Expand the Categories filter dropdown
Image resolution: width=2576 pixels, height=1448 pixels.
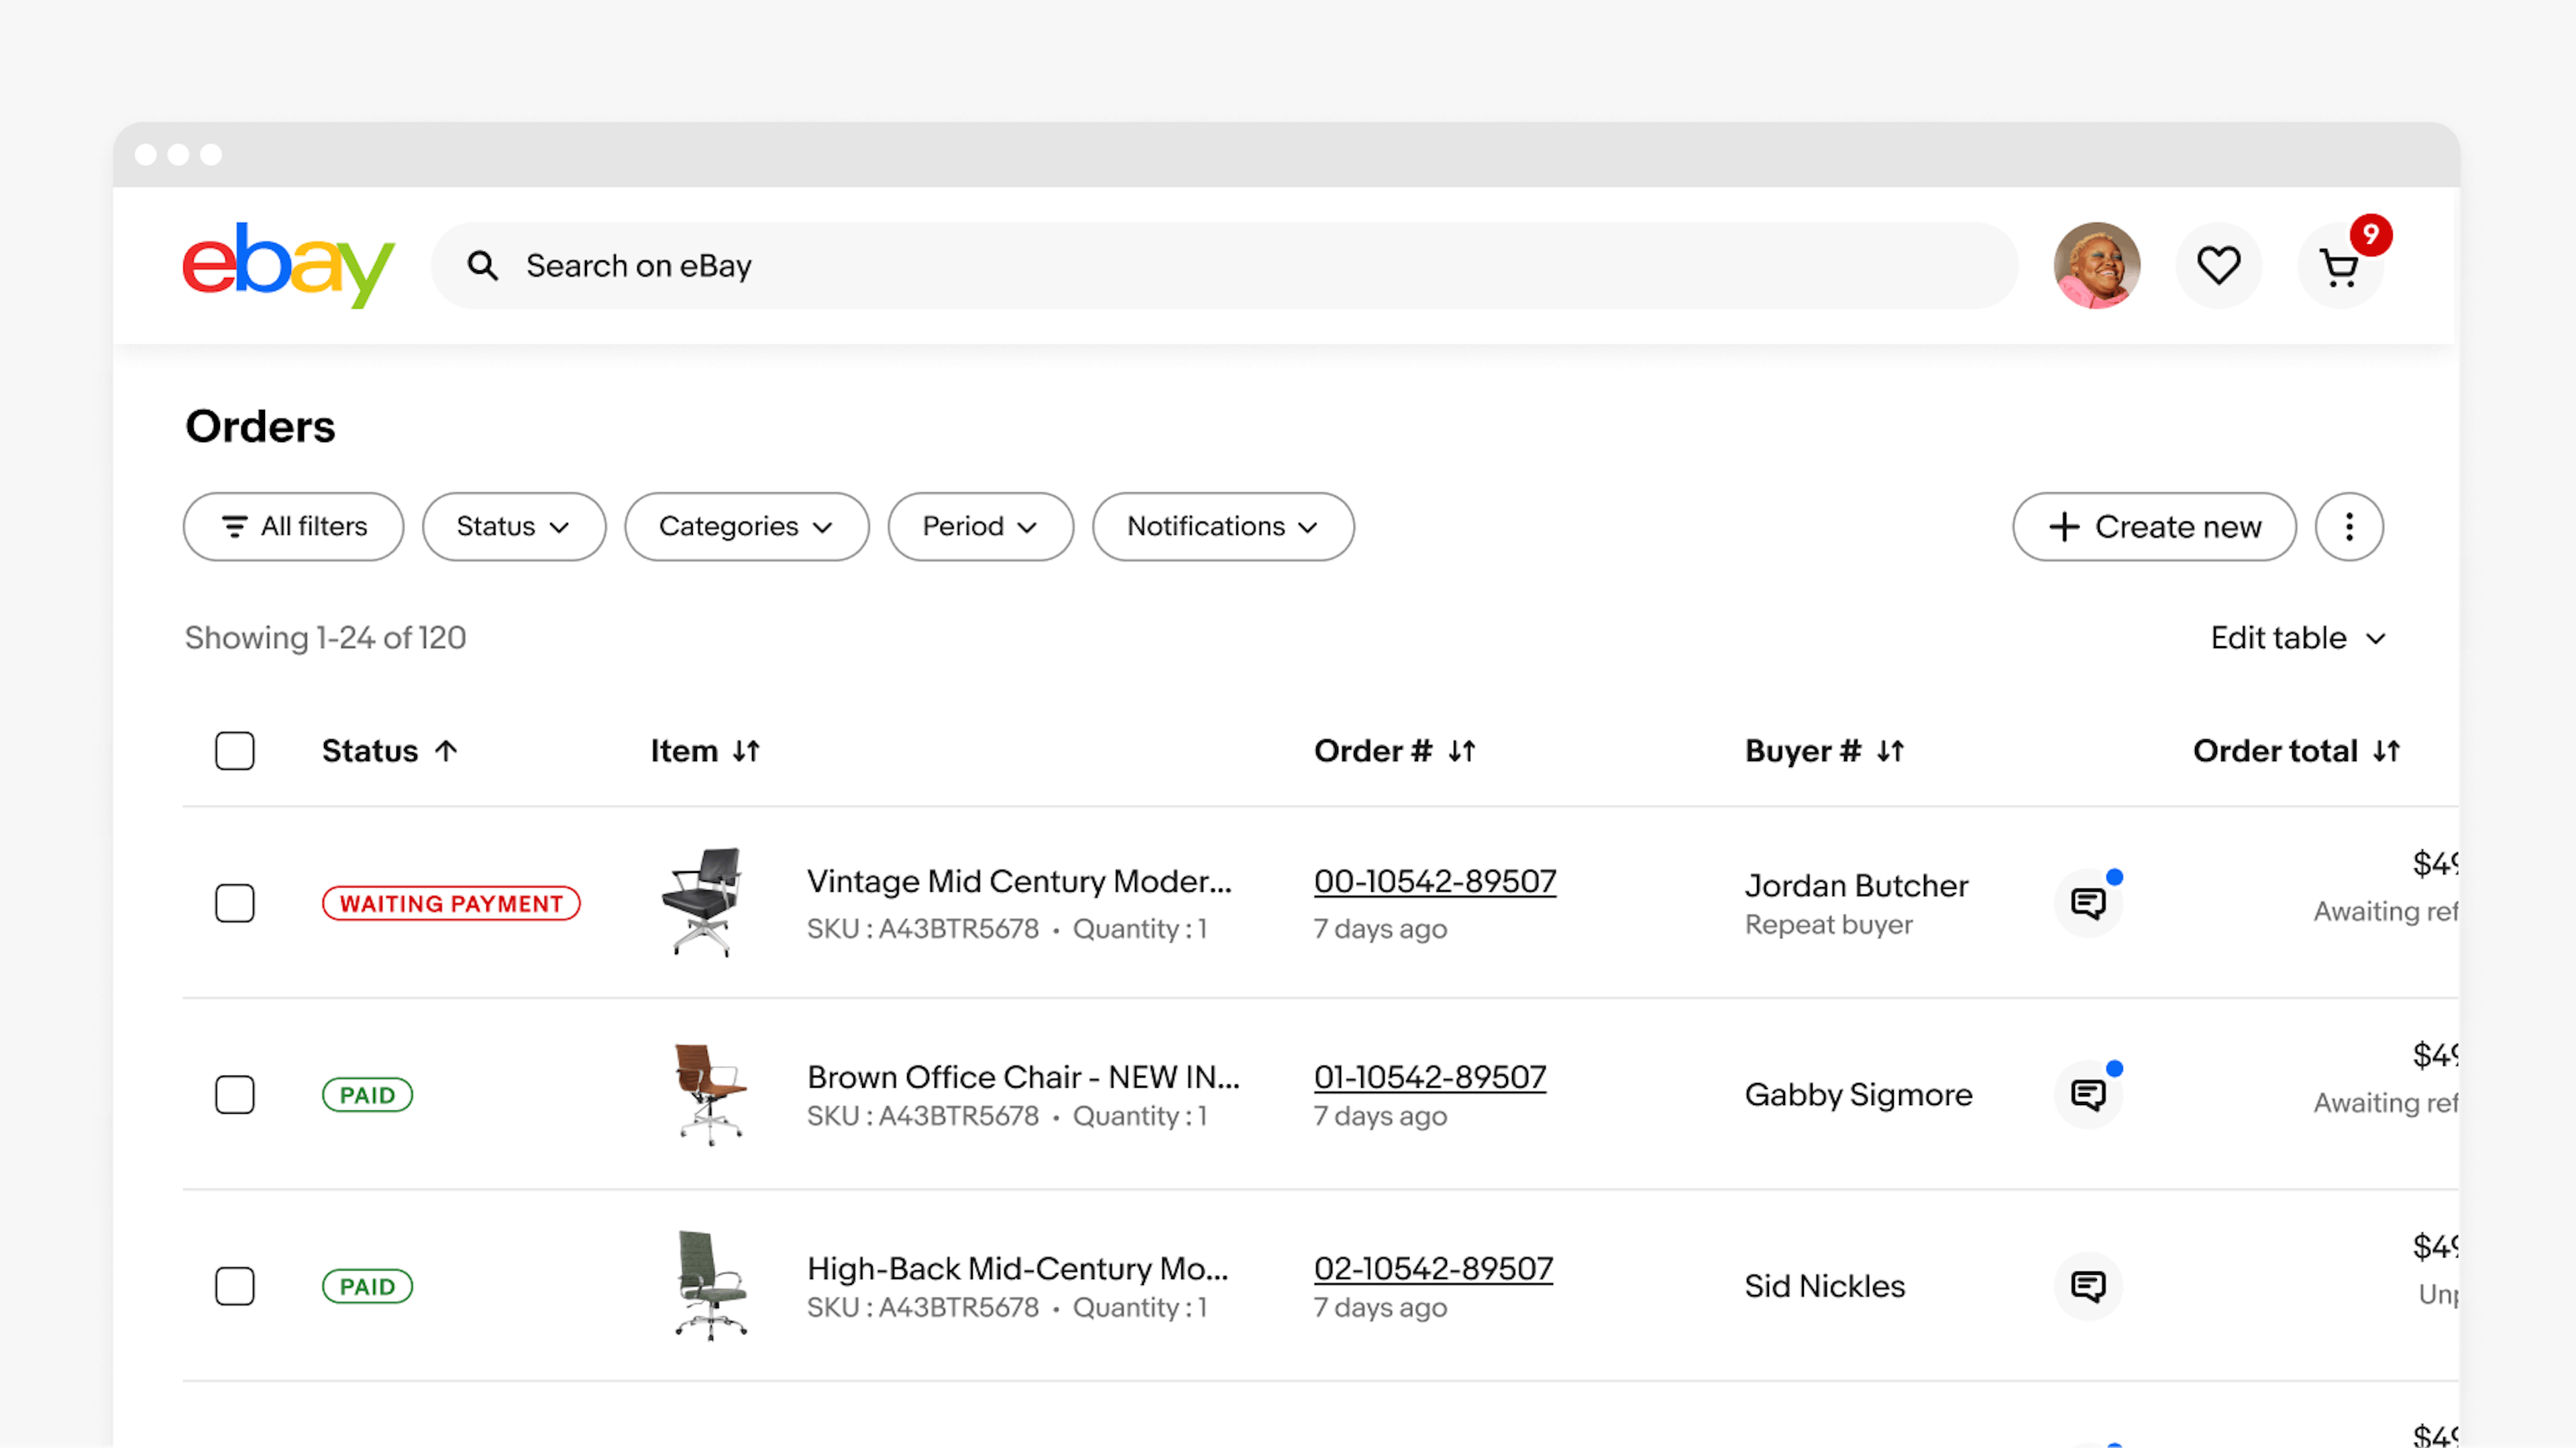click(x=747, y=526)
